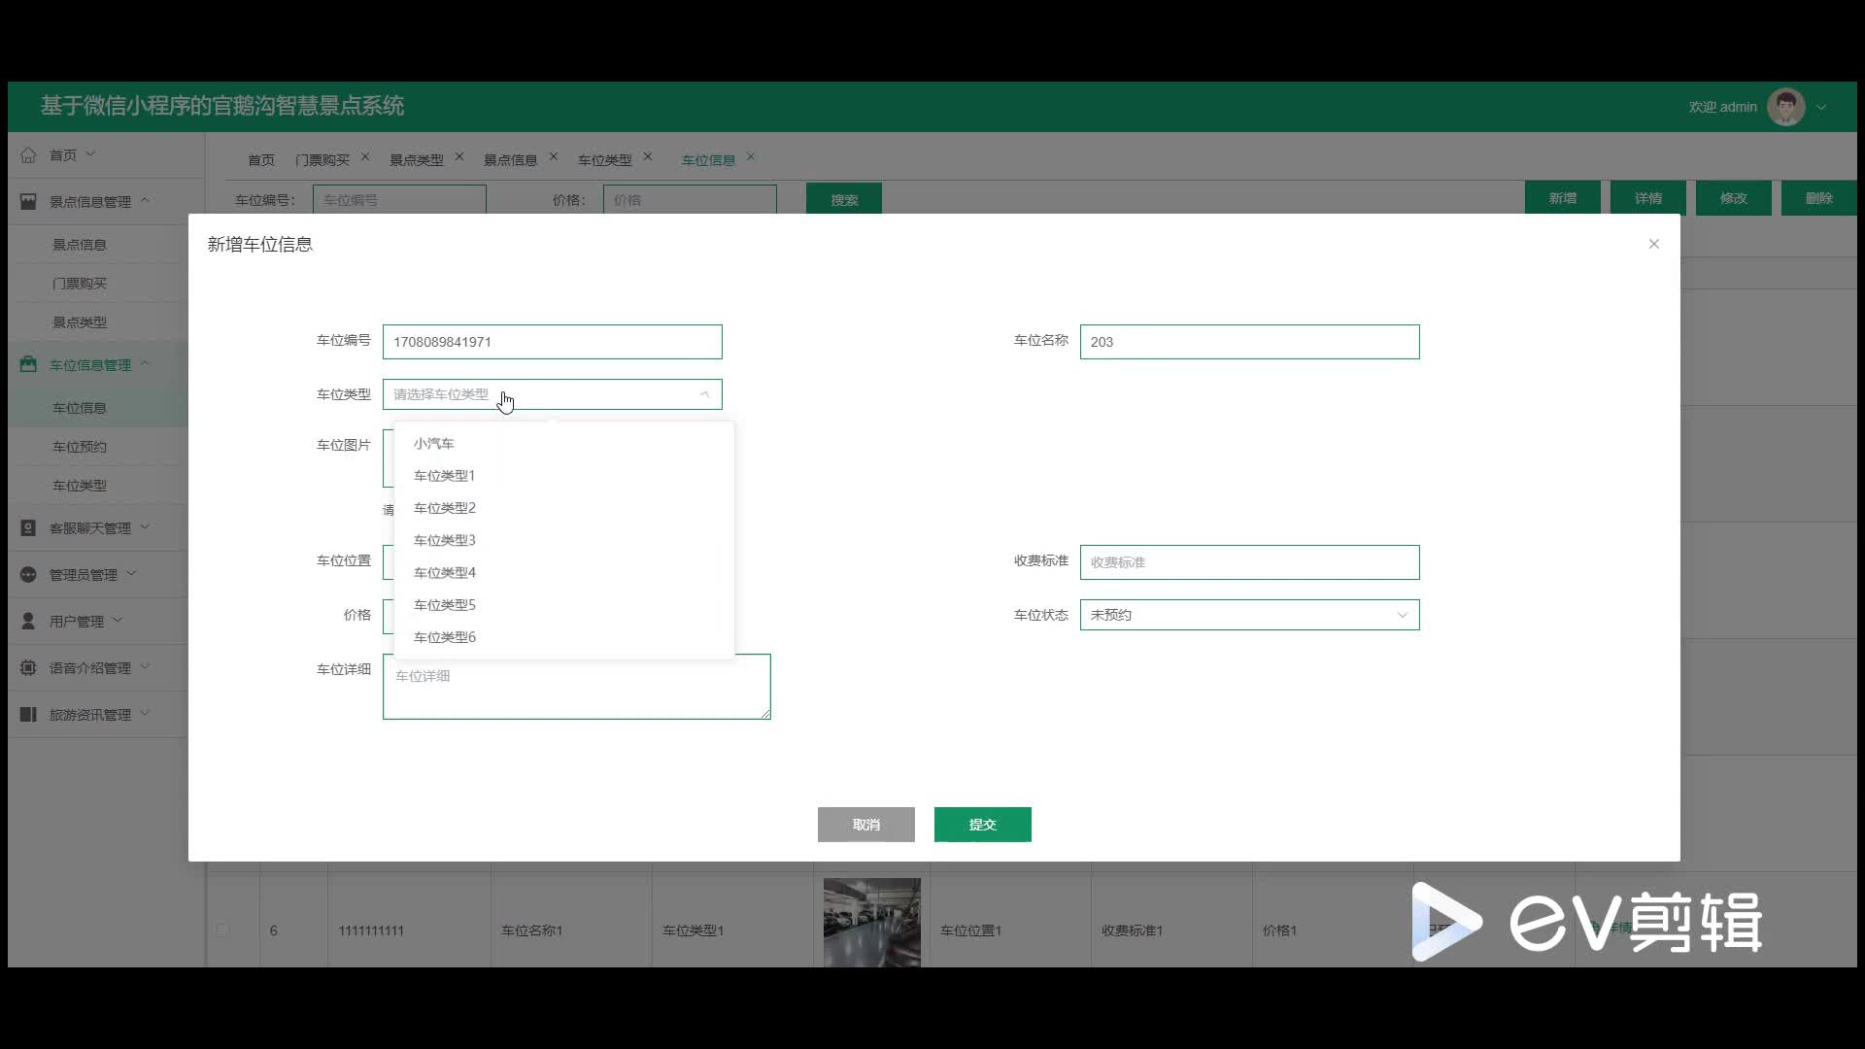1865x1049 pixels.
Task: Click into the 收费标准 input field
Action: pos(1249,562)
